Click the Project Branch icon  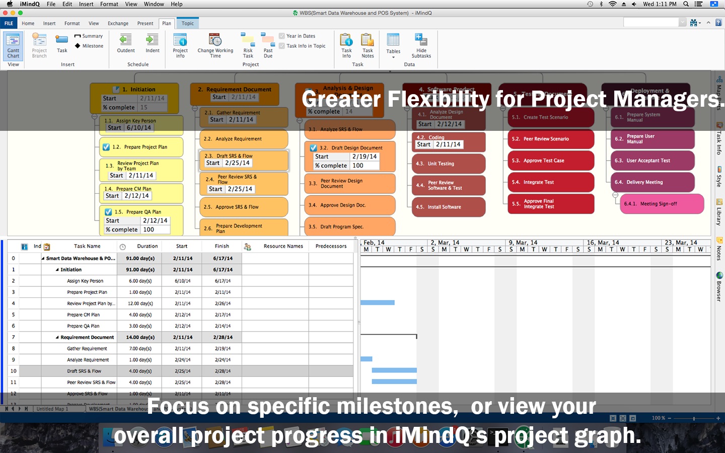click(39, 45)
